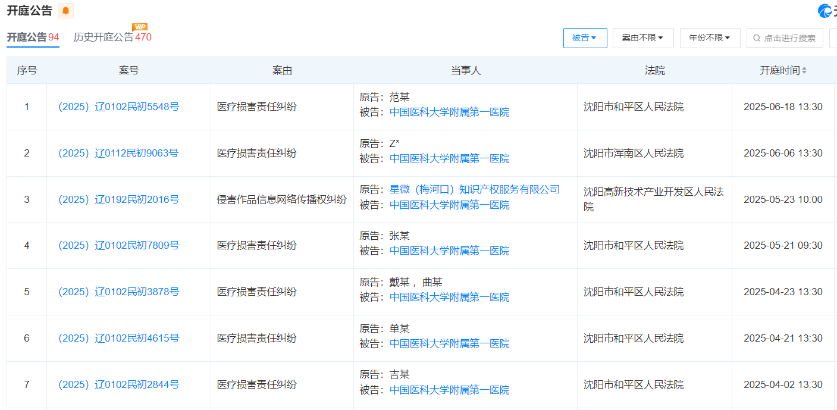Image resolution: width=837 pixels, height=410 pixels.
Task: Click the date 2025-04-23 13:30
Action: pos(783,292)
